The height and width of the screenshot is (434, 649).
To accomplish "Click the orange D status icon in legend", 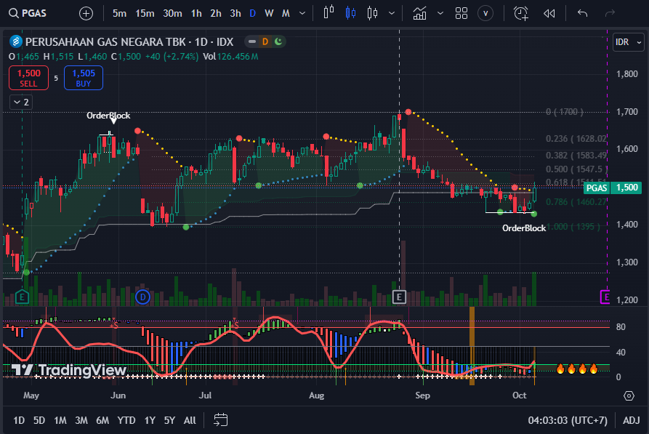I will (x=265, y=41).
